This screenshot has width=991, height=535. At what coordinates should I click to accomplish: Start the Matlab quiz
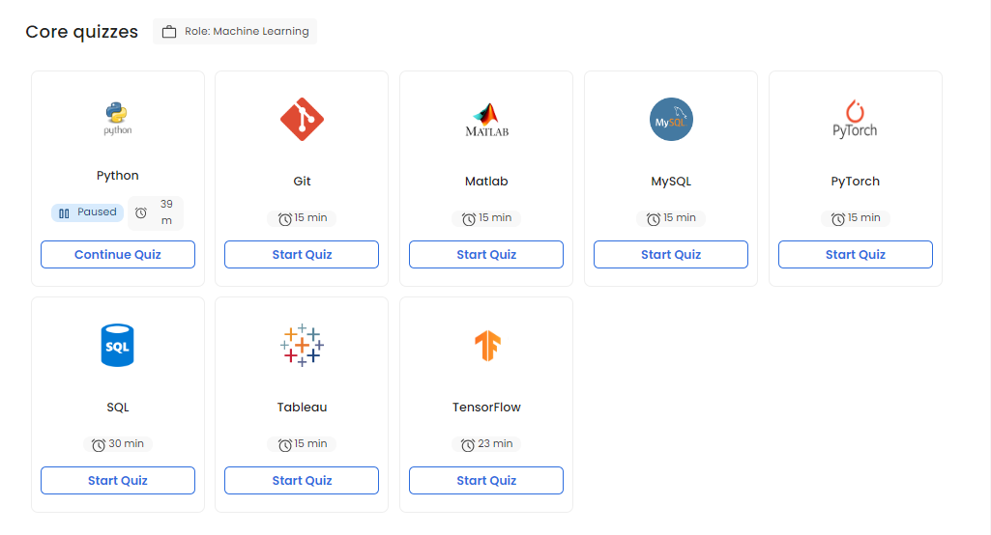pyautogui.click(x=486, y=255)
